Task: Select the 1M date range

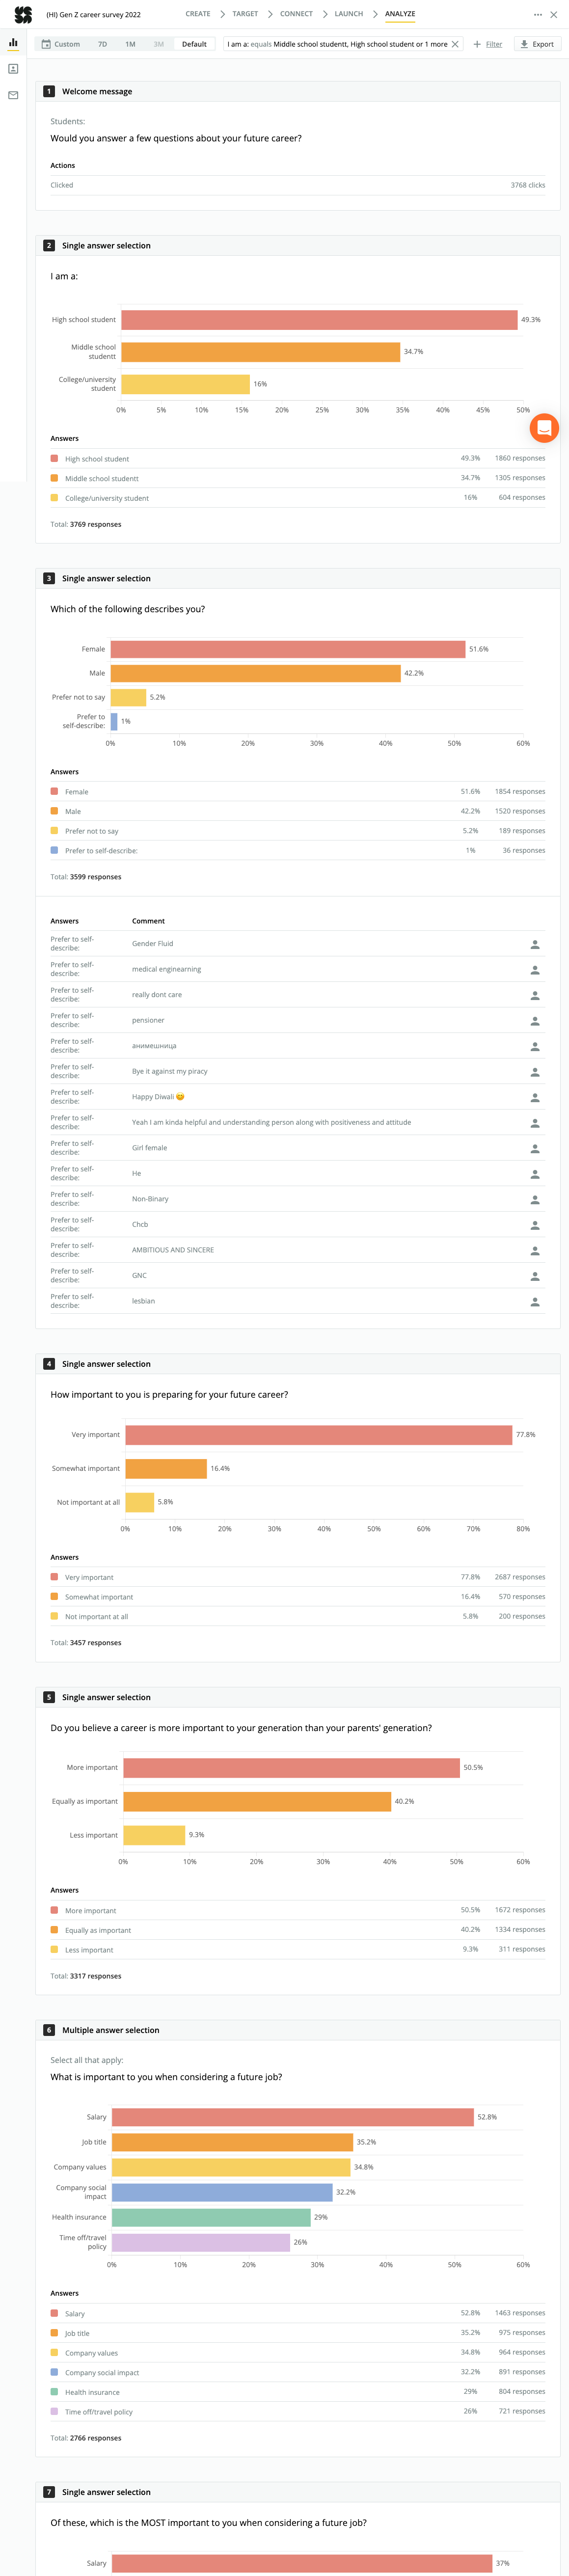Action: tap(130, 44)
